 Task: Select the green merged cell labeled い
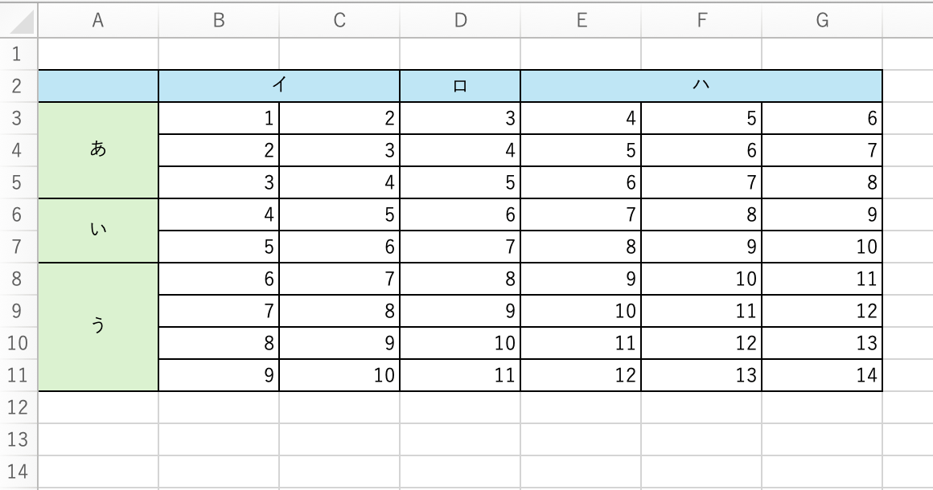(x=98, y=231)
